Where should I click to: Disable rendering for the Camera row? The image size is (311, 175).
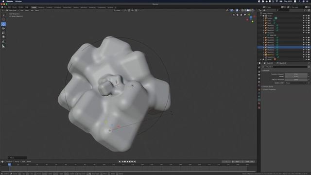point(309,18)
